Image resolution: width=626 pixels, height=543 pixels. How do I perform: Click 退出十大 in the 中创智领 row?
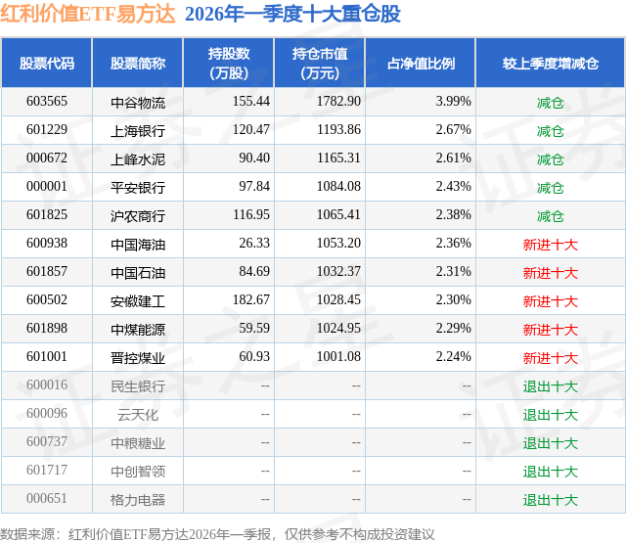tap(551, 472)
